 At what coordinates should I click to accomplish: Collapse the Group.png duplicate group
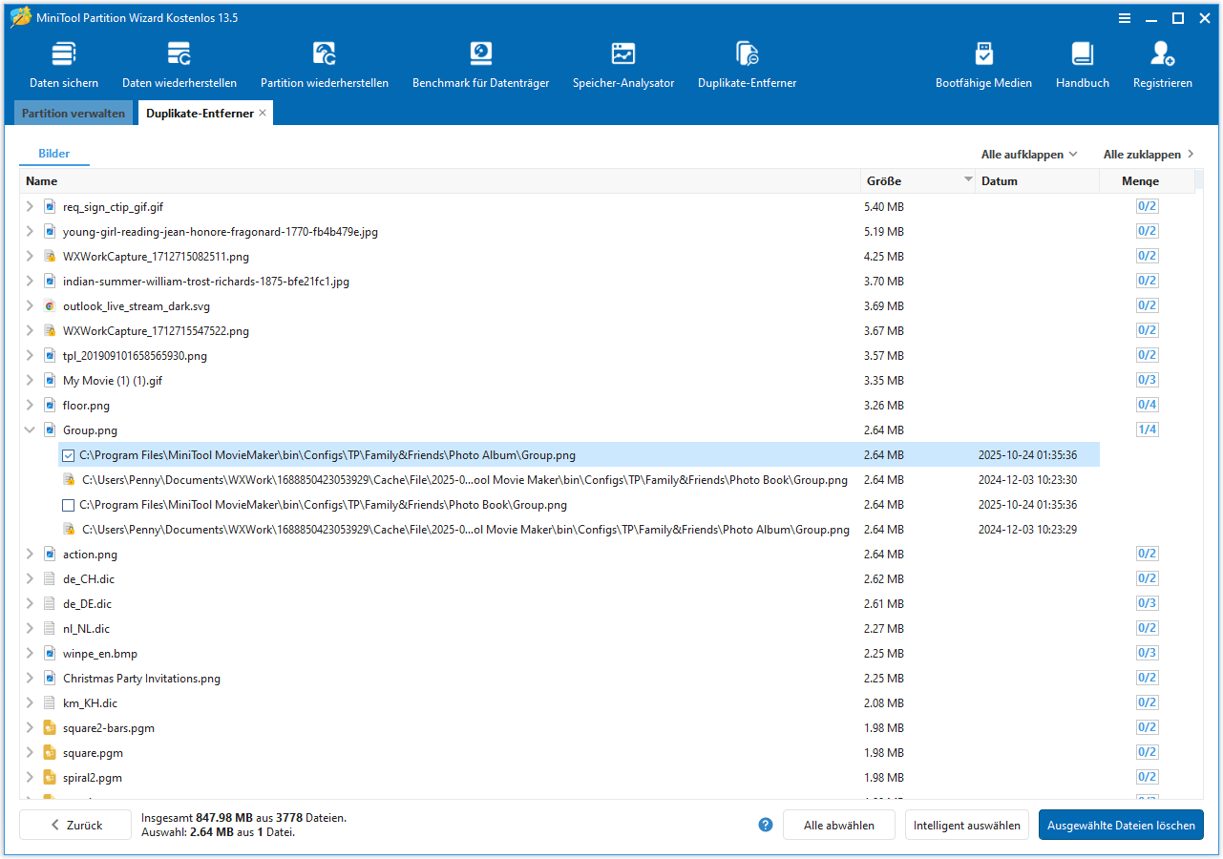coord(30,429)
